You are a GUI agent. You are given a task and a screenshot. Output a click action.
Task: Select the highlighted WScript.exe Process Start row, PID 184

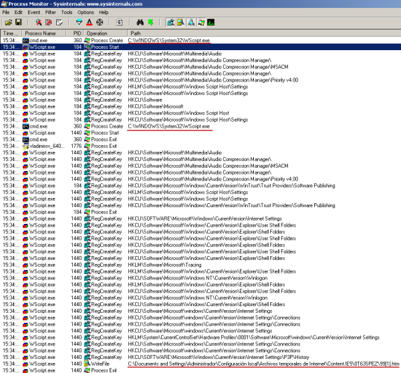[x=200, y=47]
